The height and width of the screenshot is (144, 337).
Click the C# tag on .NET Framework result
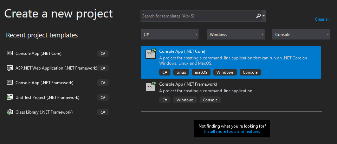164,100
